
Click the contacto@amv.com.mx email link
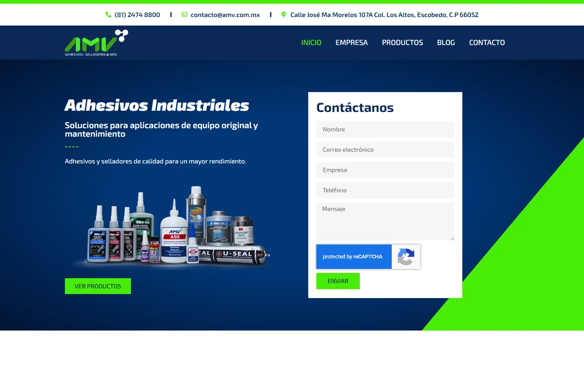pyautogui.click(x=225, y=15)
